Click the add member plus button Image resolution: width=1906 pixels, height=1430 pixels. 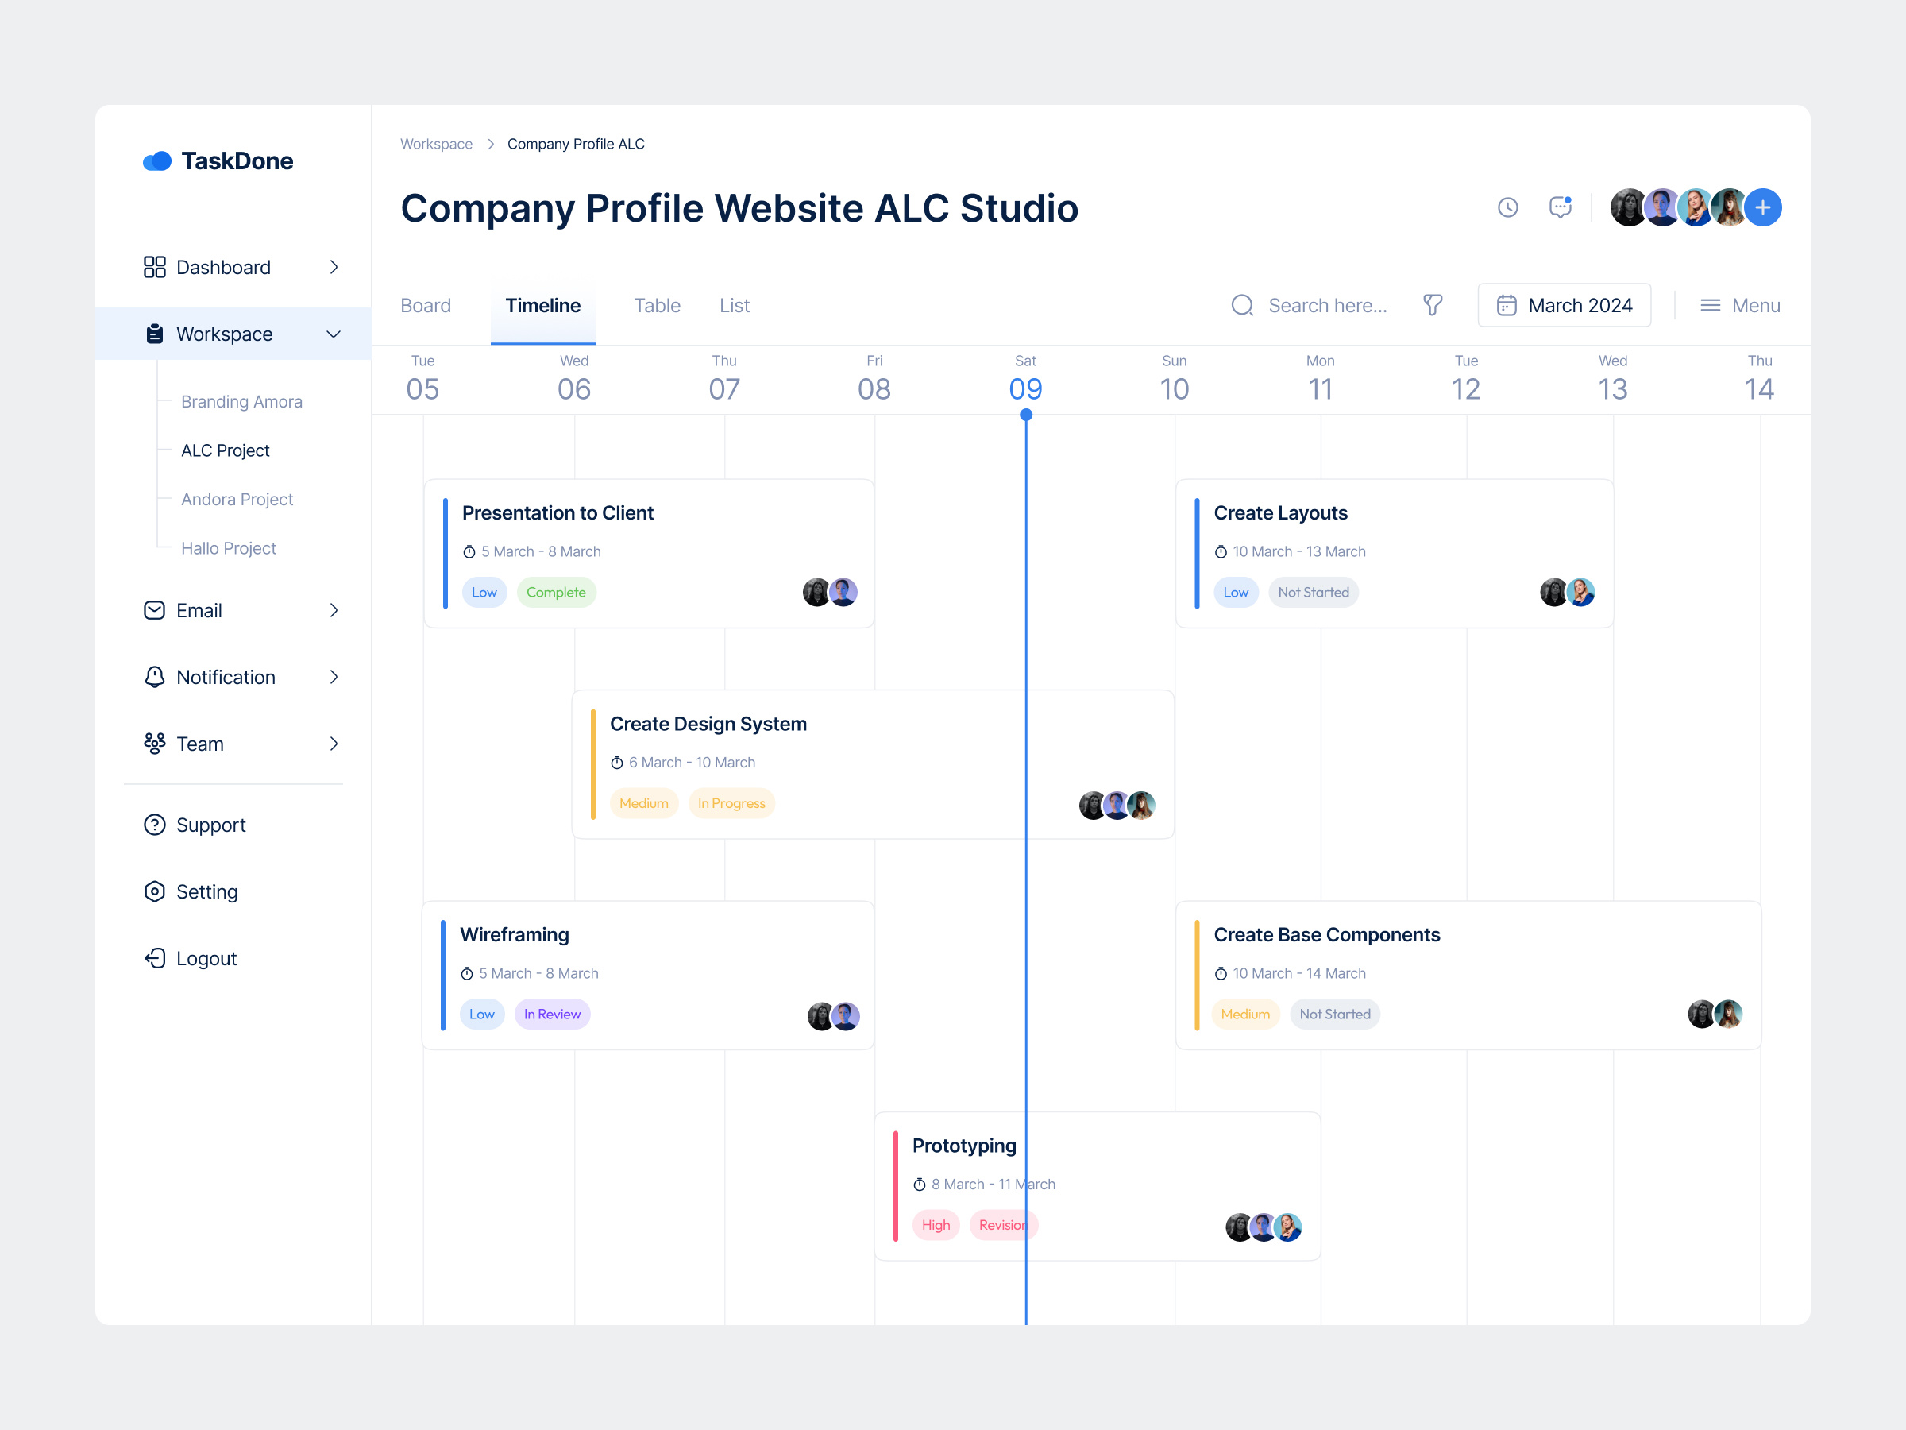tap(1762, 207)
